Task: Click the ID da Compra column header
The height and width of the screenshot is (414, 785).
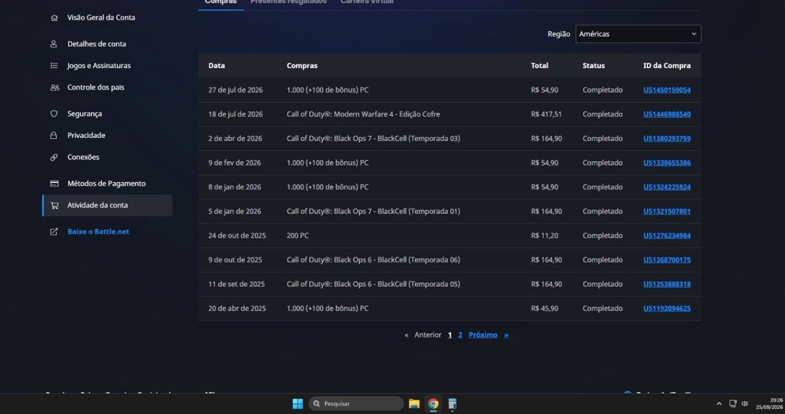Action: [667, 65]
